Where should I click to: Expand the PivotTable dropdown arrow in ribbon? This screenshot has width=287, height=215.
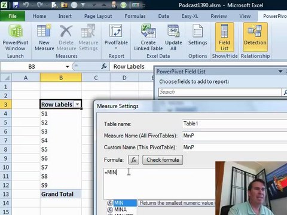[x=116, y=48]
